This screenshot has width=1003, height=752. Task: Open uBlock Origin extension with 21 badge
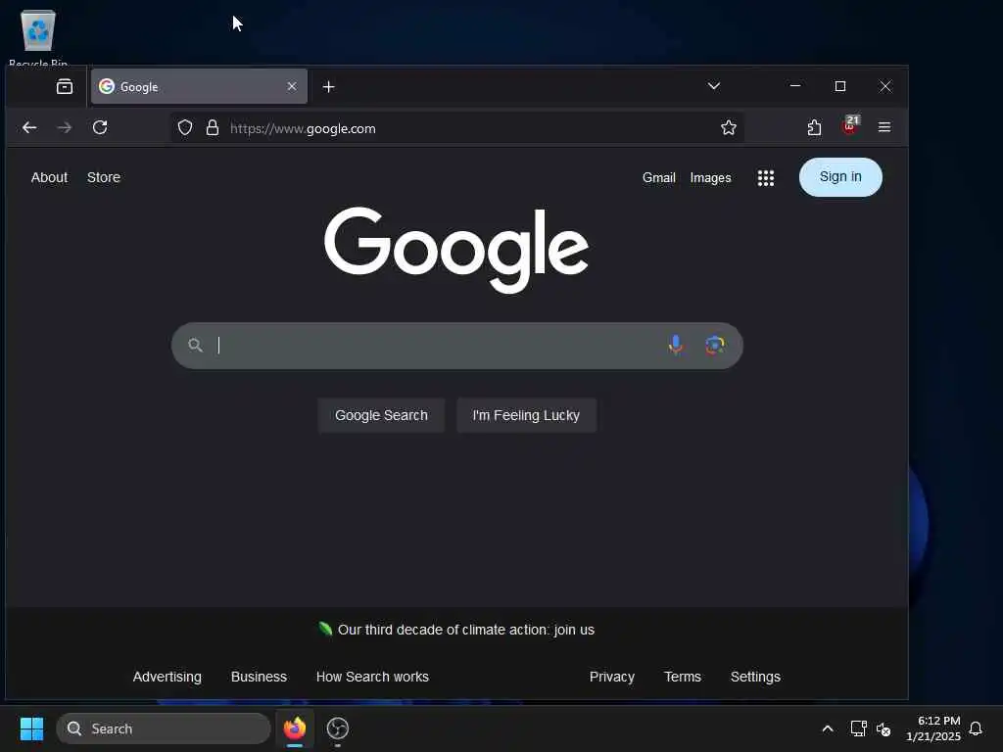point(850,125)
